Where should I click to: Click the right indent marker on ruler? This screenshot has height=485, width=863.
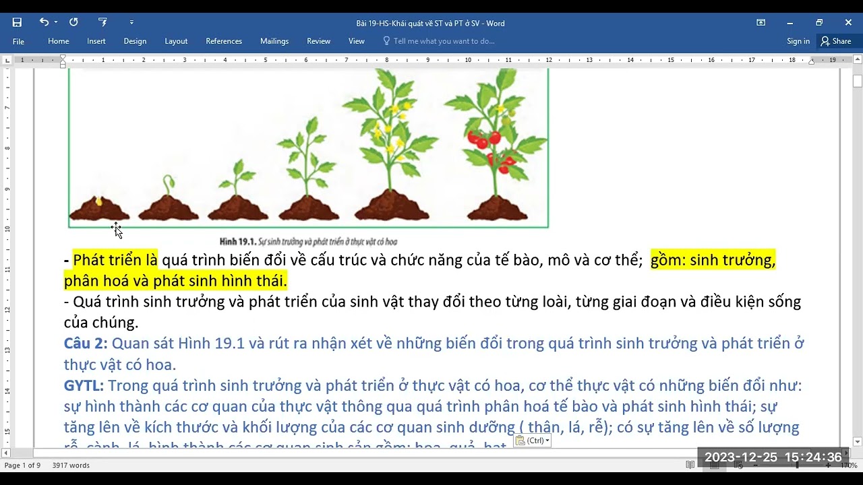pyautogui.click(x=812, y=61)
